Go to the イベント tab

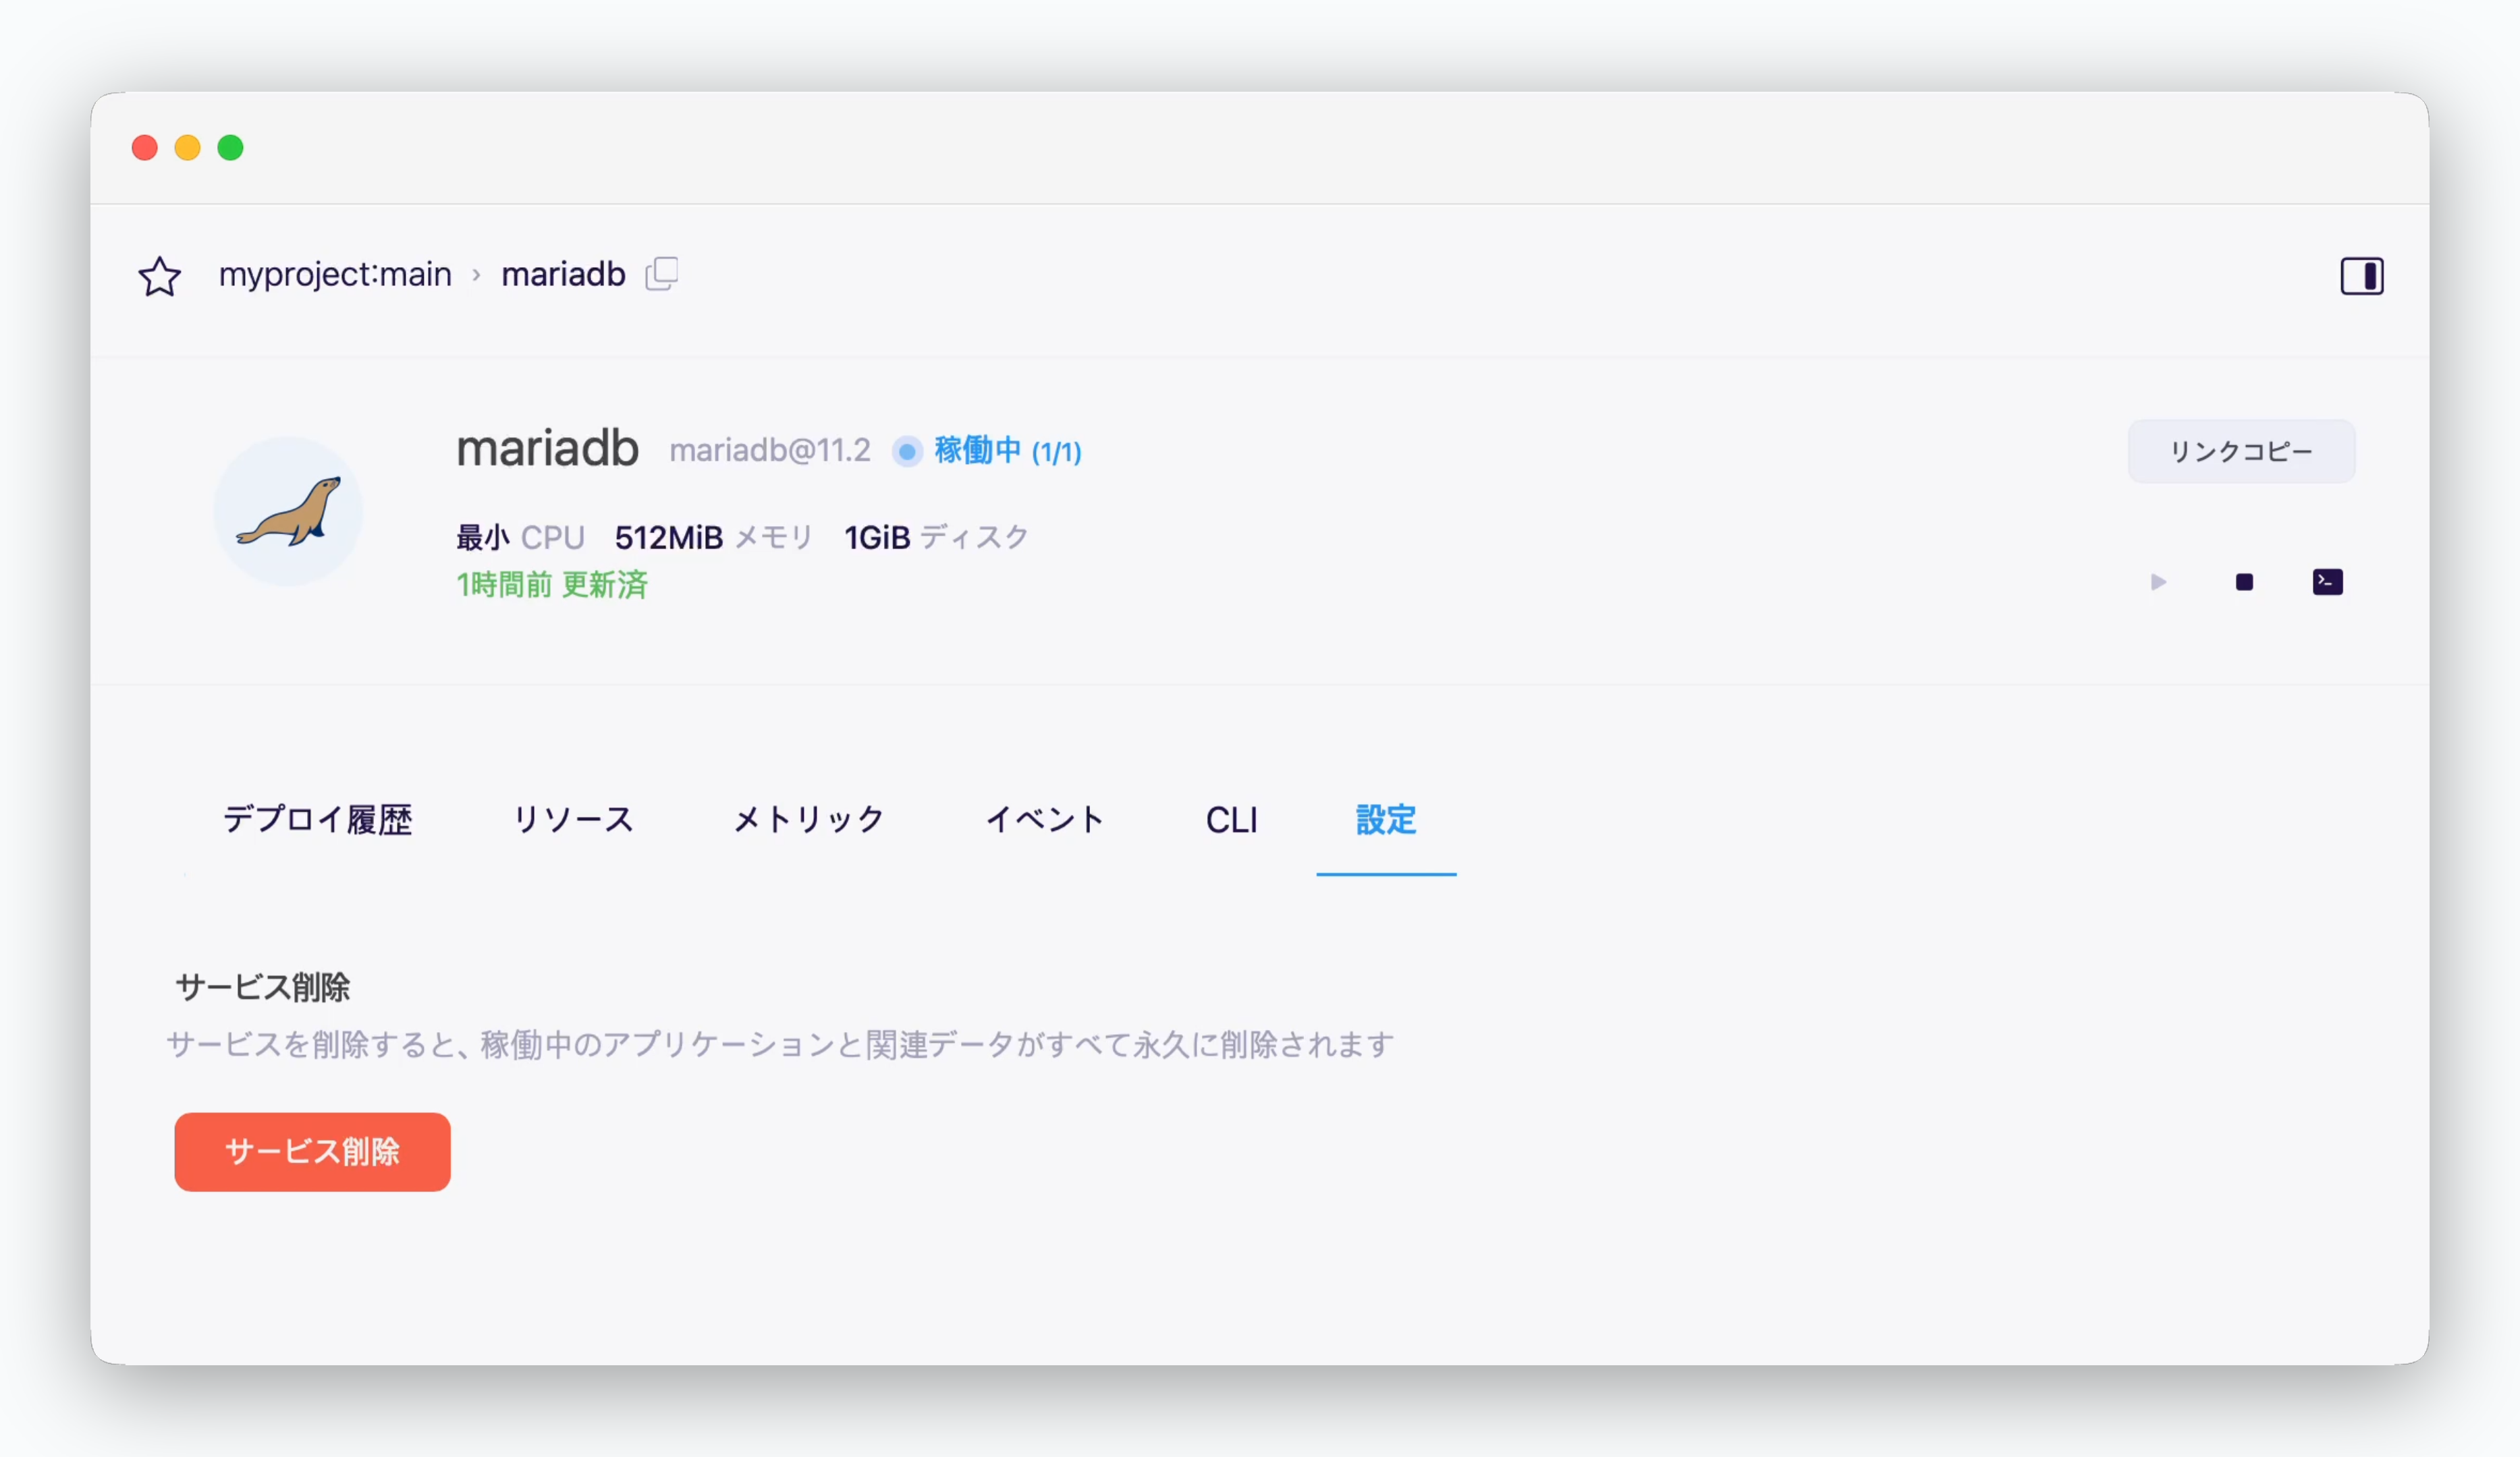coord(1045,820)
